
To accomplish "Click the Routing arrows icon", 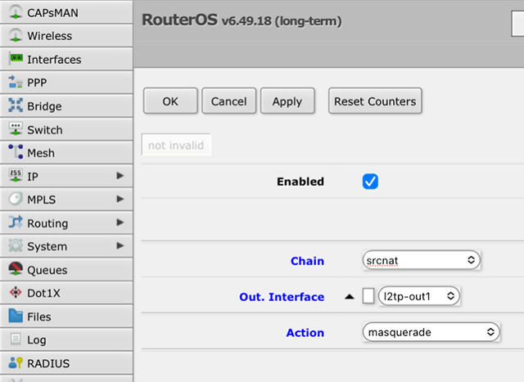I will click(16, 222).
